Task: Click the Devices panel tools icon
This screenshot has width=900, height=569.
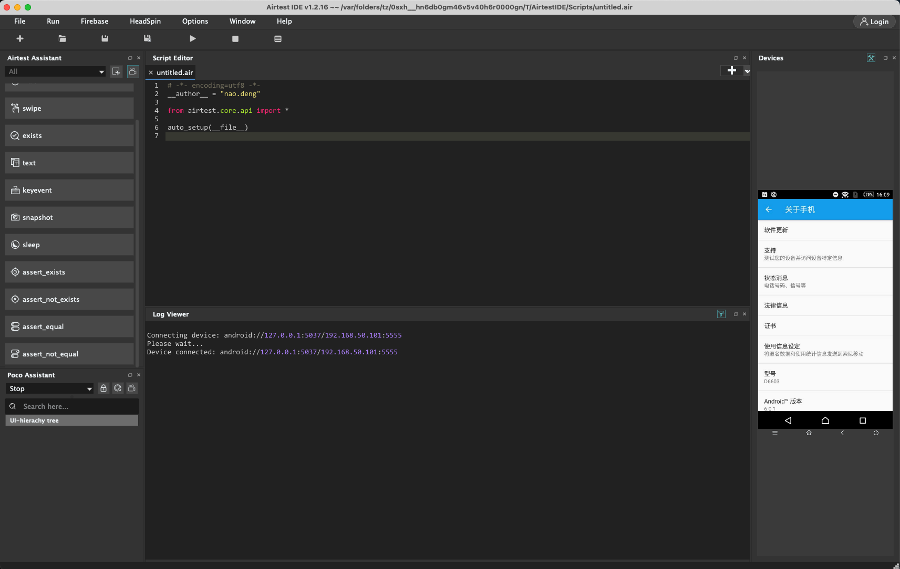Action: pyautogui.click(x=871, y=58)
